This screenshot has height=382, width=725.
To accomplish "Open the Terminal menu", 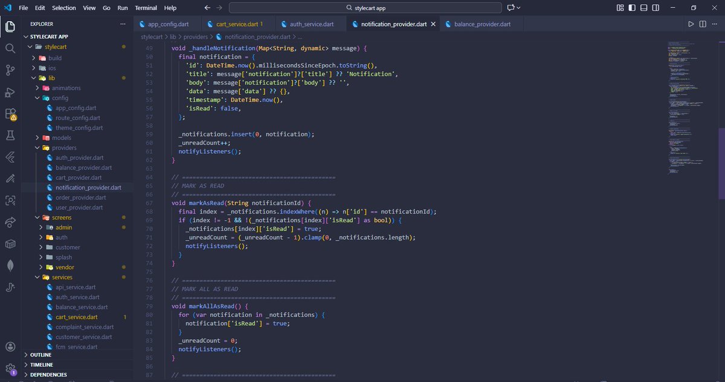I will [146, 8].
